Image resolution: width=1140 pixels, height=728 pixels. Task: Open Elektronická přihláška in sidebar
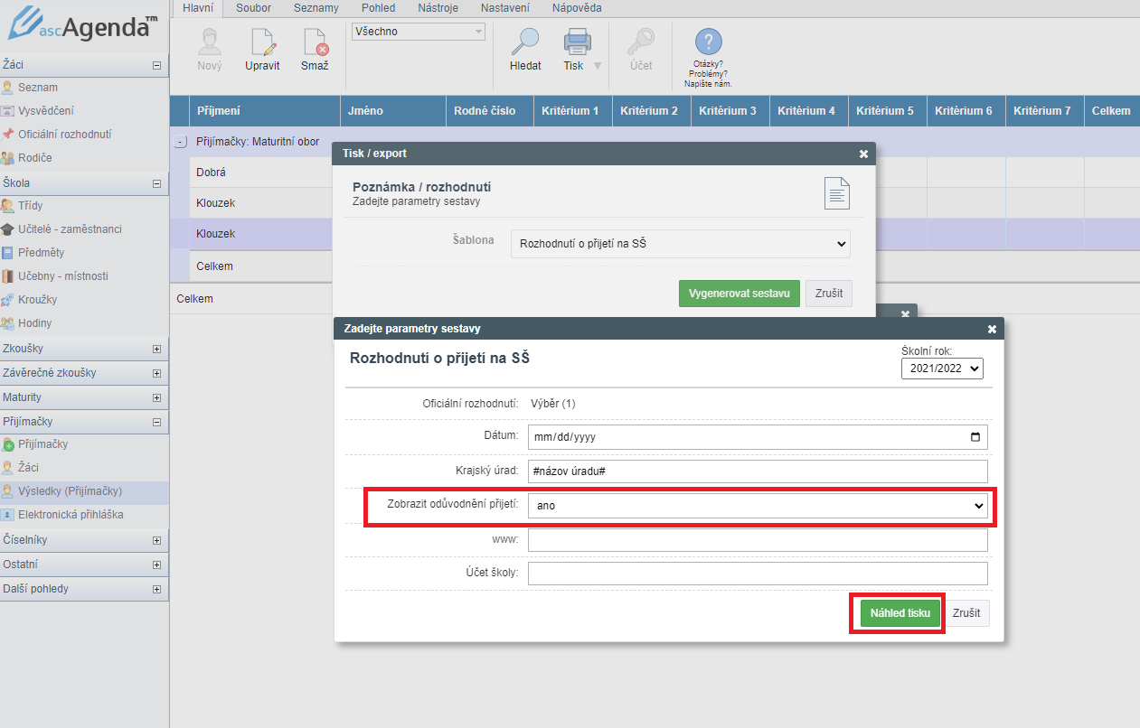[71, 515]
